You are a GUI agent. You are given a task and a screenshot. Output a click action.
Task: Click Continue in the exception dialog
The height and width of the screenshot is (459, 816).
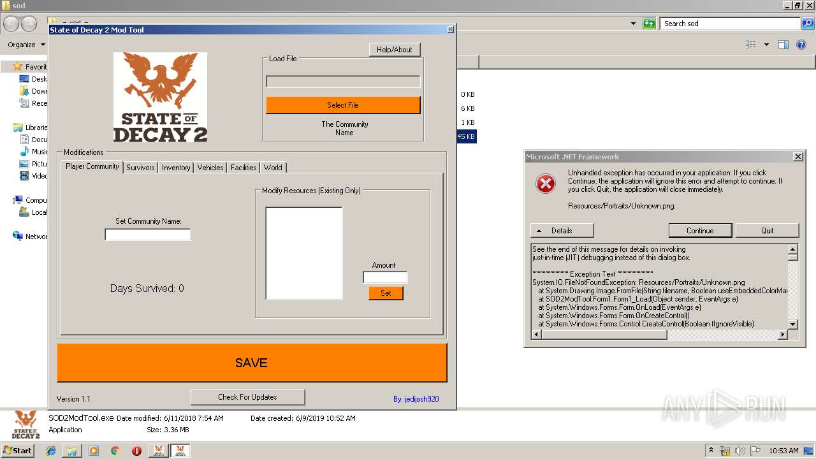pos(700,231)
